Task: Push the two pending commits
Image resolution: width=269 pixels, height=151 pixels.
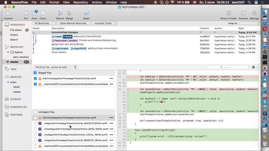Action: (x=34, y=13)
